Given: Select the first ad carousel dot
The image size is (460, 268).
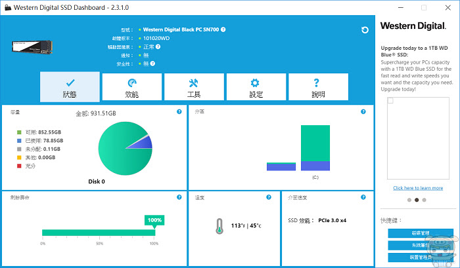Looking at the screenshot, I should [409, 200].
